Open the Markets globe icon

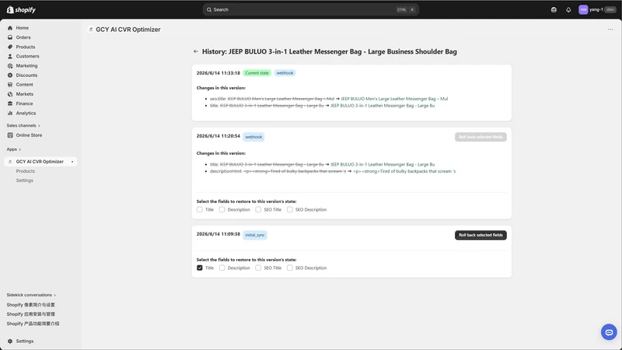pos(10,94)
